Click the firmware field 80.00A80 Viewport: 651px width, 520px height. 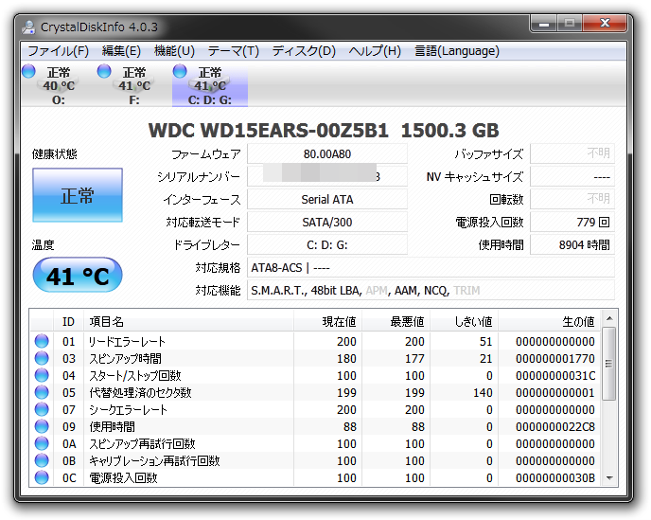pos(327,154)
